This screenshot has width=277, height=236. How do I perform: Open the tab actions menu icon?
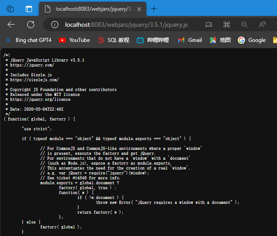click(x=29, y=9)
